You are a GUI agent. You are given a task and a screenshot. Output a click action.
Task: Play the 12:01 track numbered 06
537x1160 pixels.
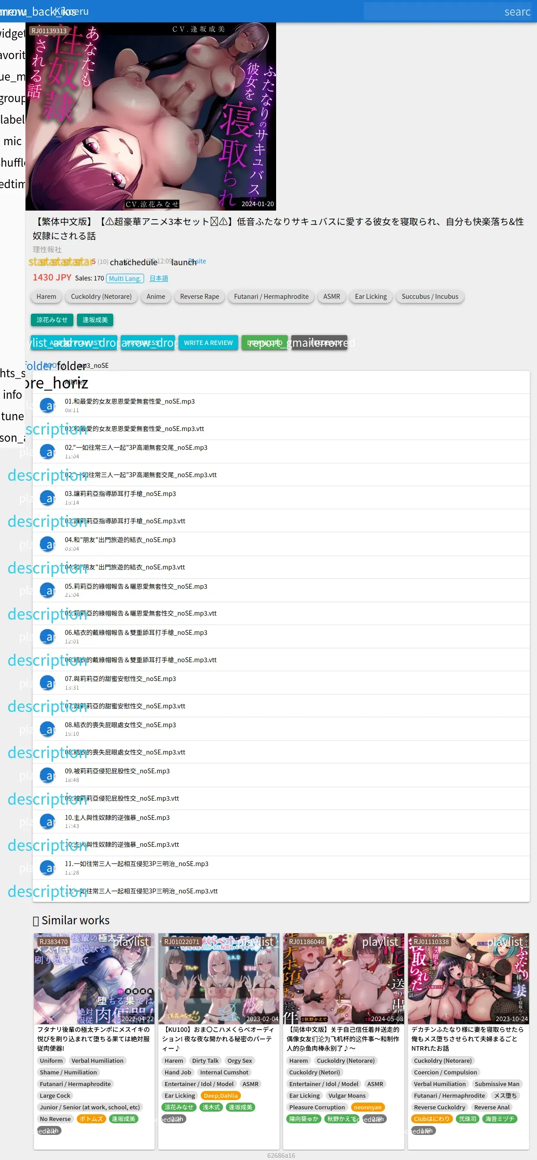coord(48,637)
